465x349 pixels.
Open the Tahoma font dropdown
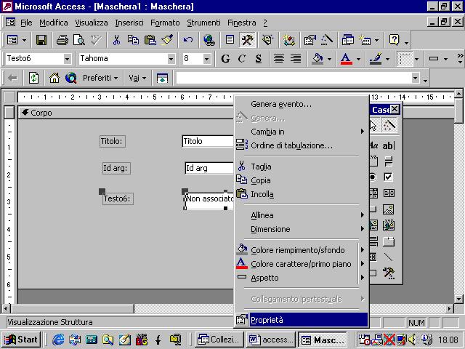tap(171, 59)
